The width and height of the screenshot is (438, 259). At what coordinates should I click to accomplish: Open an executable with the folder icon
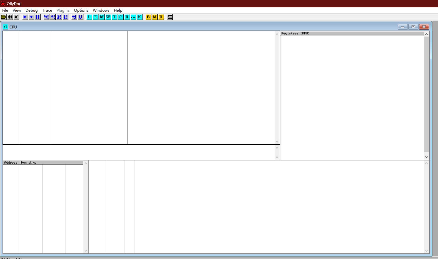[4, 17]
